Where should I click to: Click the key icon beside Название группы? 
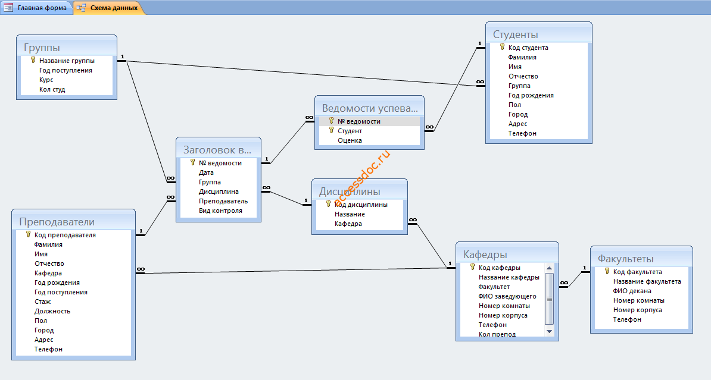pos(33,60)
